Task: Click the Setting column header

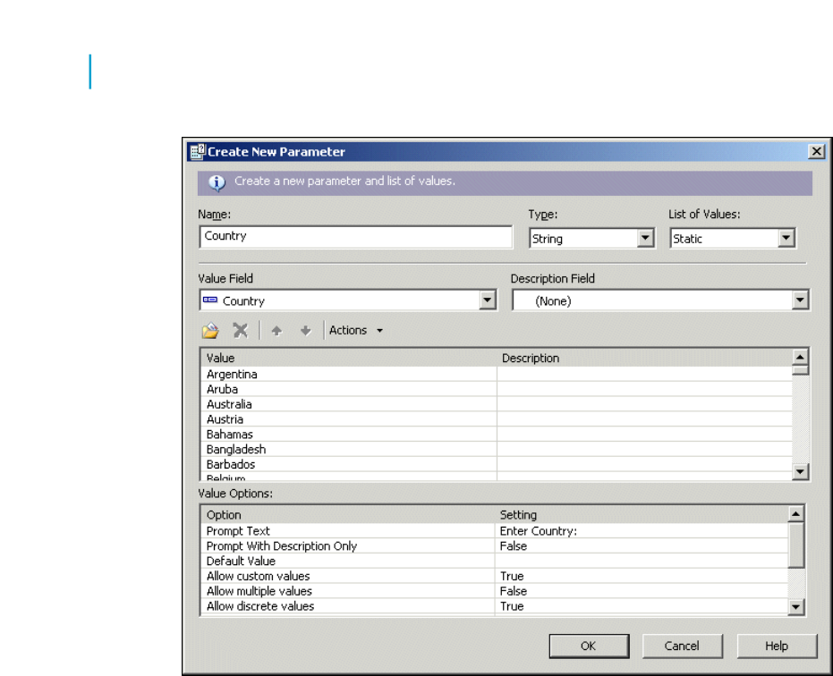Action: [x=642, y=514]
